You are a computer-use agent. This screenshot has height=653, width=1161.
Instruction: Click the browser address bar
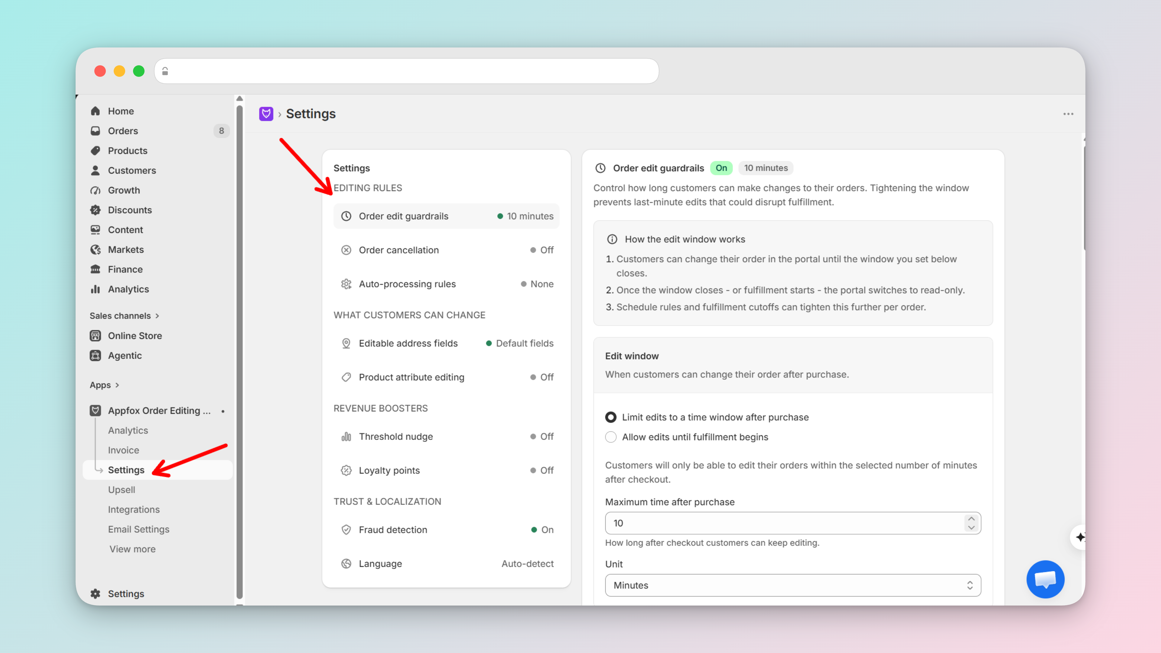pyautogui.click(x=407, y=71)
